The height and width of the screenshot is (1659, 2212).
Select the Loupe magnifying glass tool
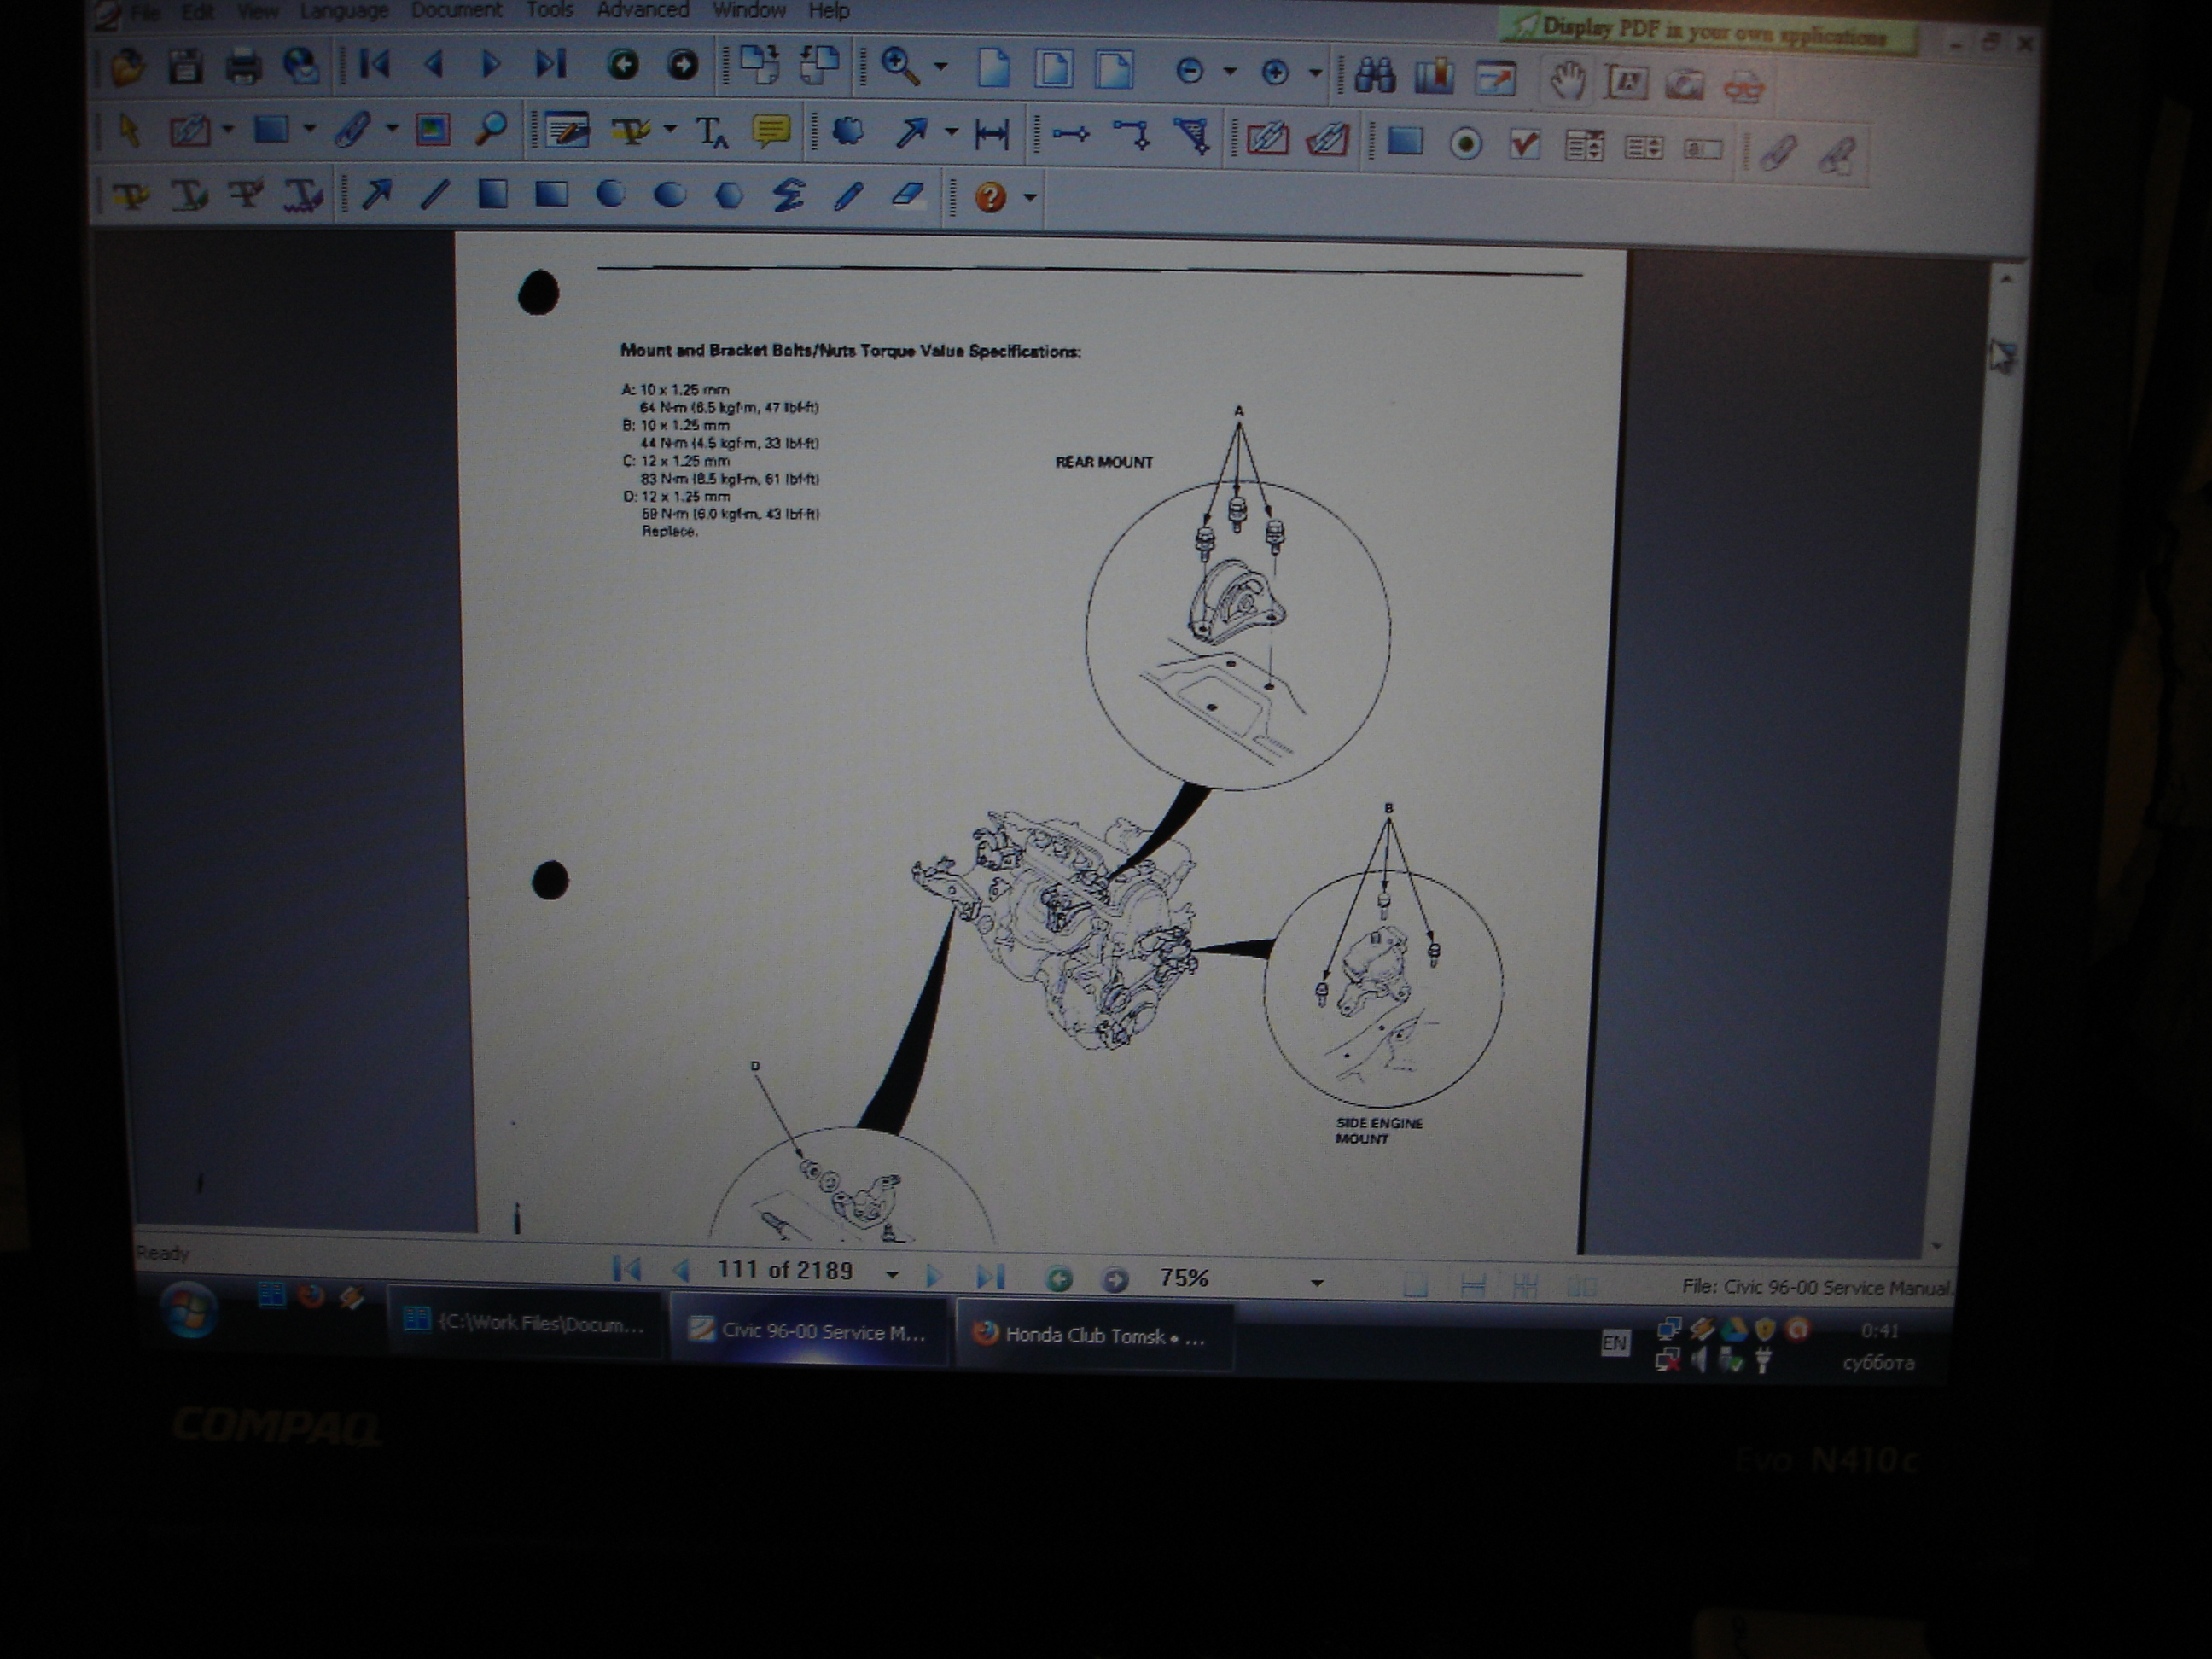tap(491, 129)
